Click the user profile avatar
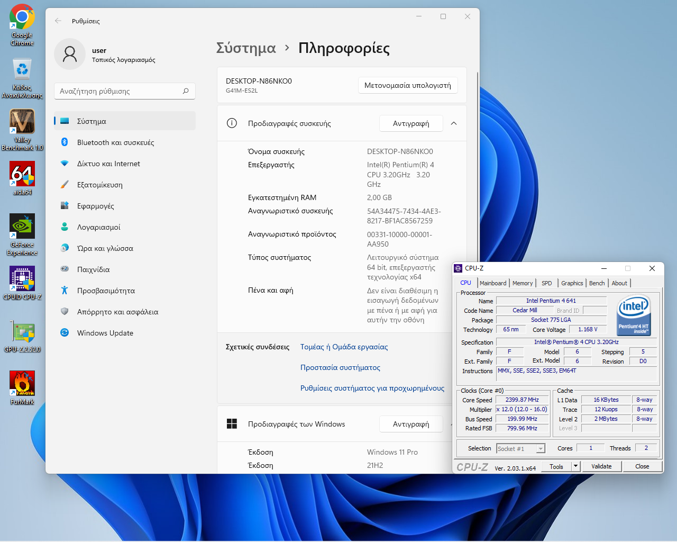This screenshot has width=677, height=542. (x=70, y=54)
